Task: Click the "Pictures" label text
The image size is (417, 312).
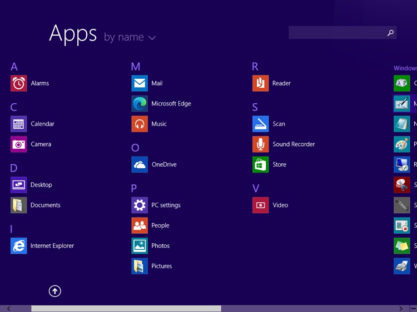Action: pyautogui.click(x=162, y=266)
